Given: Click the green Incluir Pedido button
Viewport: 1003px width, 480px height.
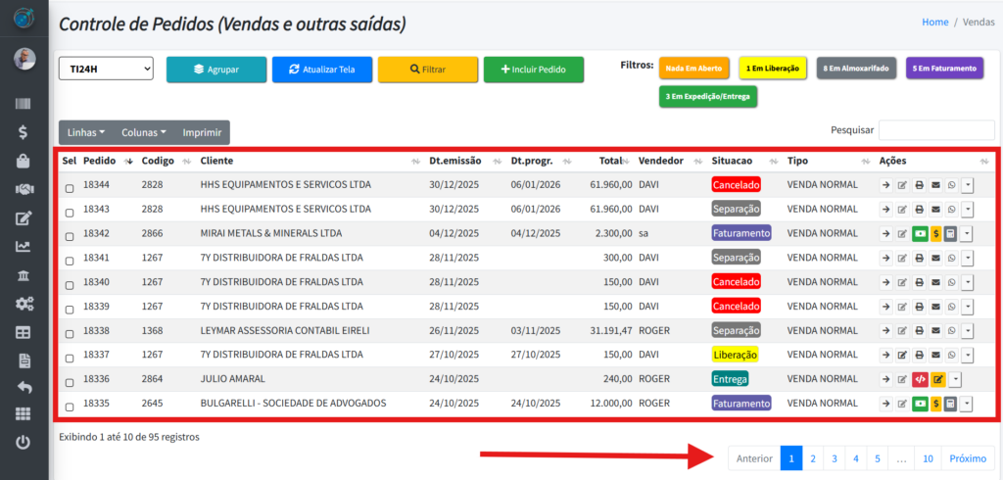Looking at the screenshot, I should coord(533,70).
